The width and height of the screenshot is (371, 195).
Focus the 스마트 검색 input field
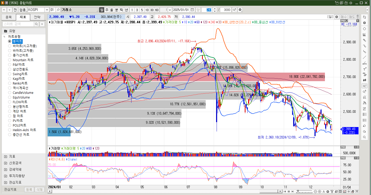[x=18, y=24]
